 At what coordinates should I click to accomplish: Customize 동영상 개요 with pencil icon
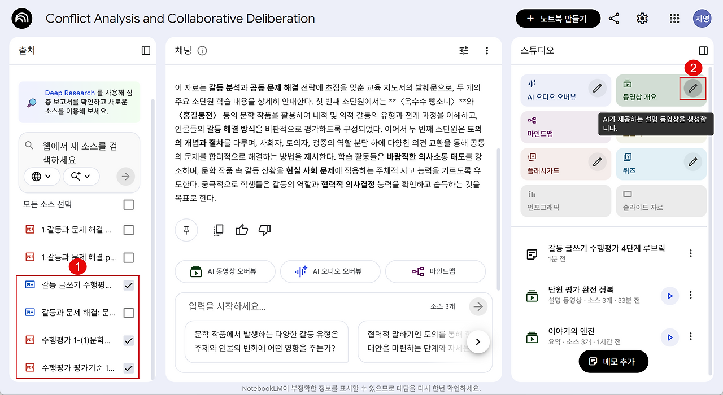tap(693, 88)
